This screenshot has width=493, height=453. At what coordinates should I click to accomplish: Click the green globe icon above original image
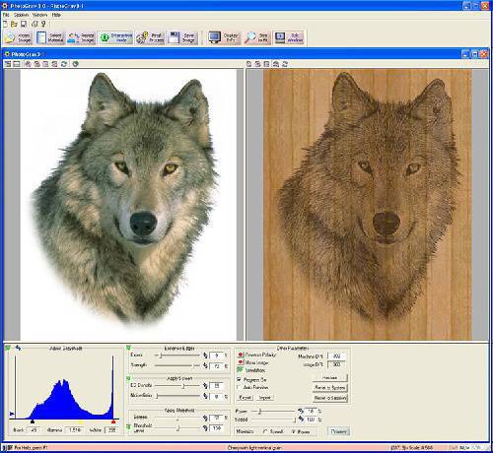pos(76,64)
